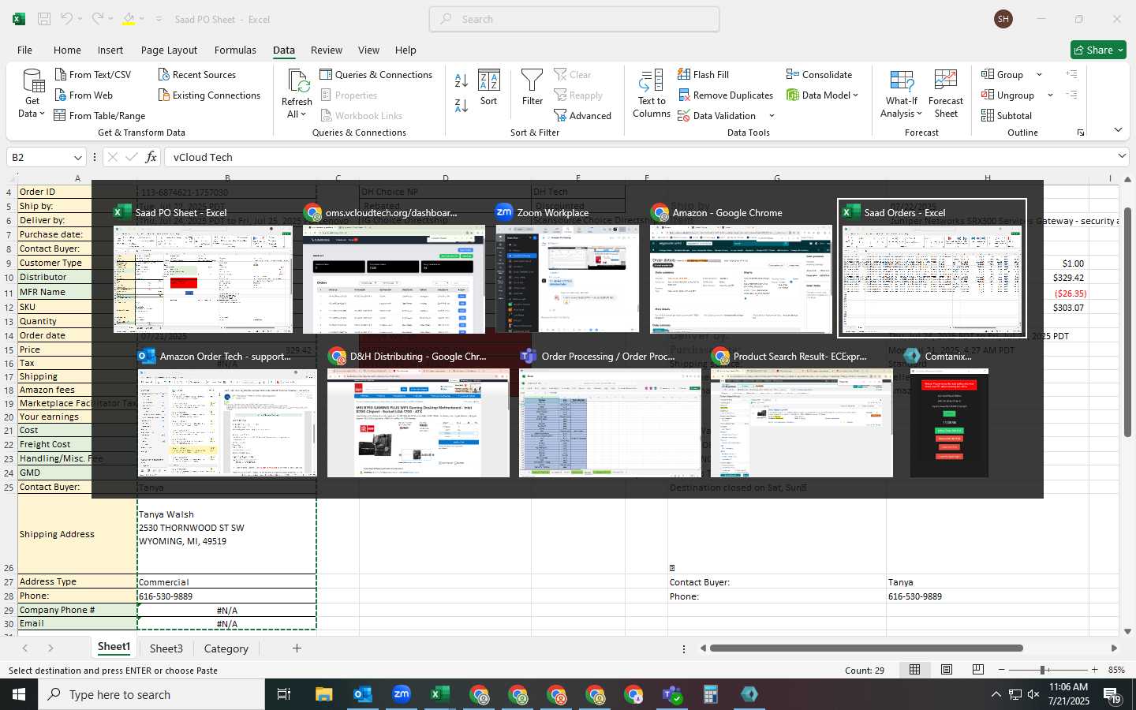
Task: Switch to Page Break Preview
Action: click(x=978, y=670)
